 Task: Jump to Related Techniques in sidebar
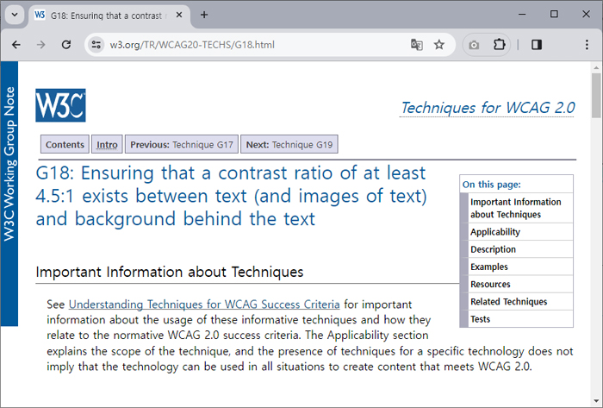[516, 302]
